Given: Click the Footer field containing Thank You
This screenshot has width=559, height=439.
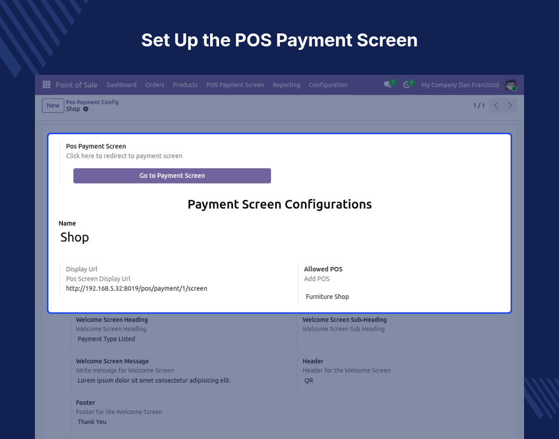Looking at the screenshot, I should [92, 422].
